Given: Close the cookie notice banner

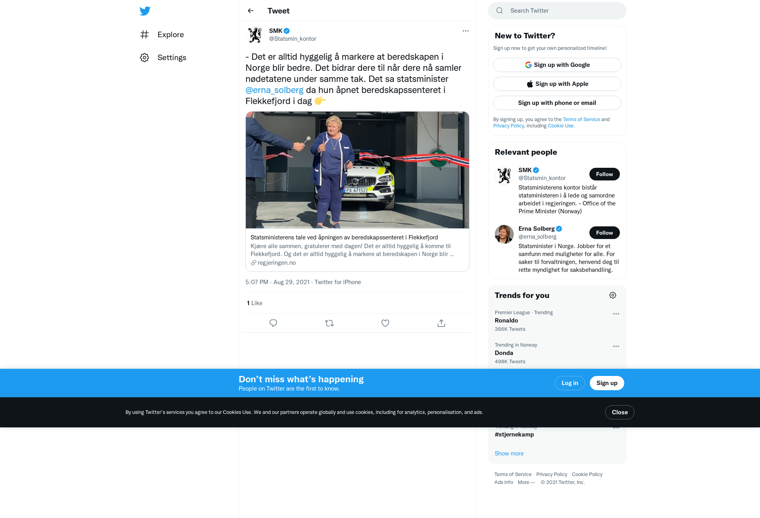Looking at the screenshot, I should tap(620, 412).
